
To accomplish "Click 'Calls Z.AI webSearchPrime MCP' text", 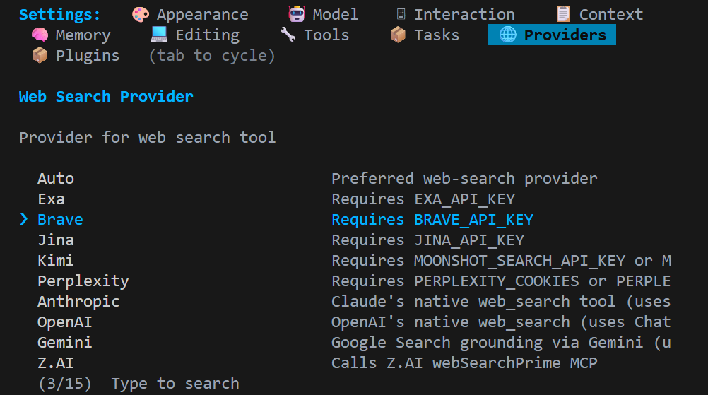I will (x=464, y=363).
